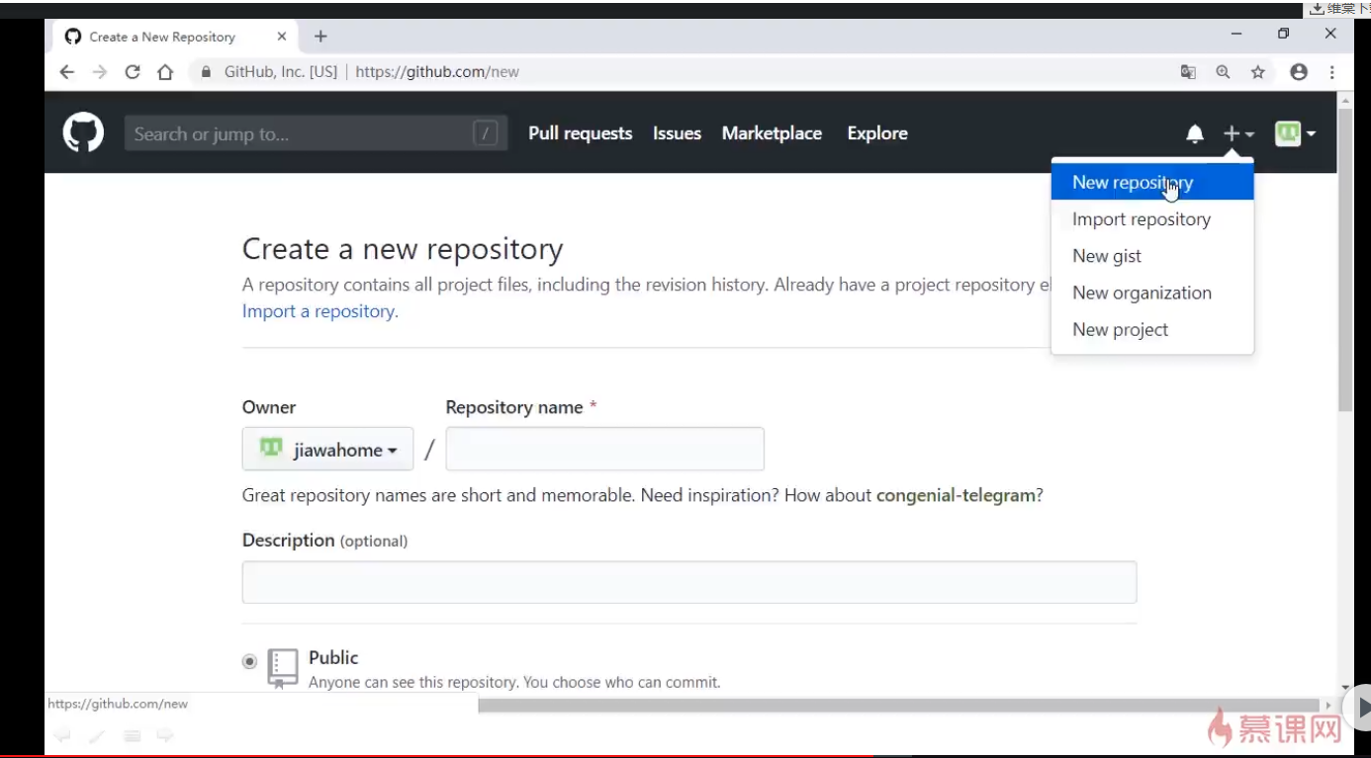Open Pull requests in GitHub header

[x=580, y=133]
